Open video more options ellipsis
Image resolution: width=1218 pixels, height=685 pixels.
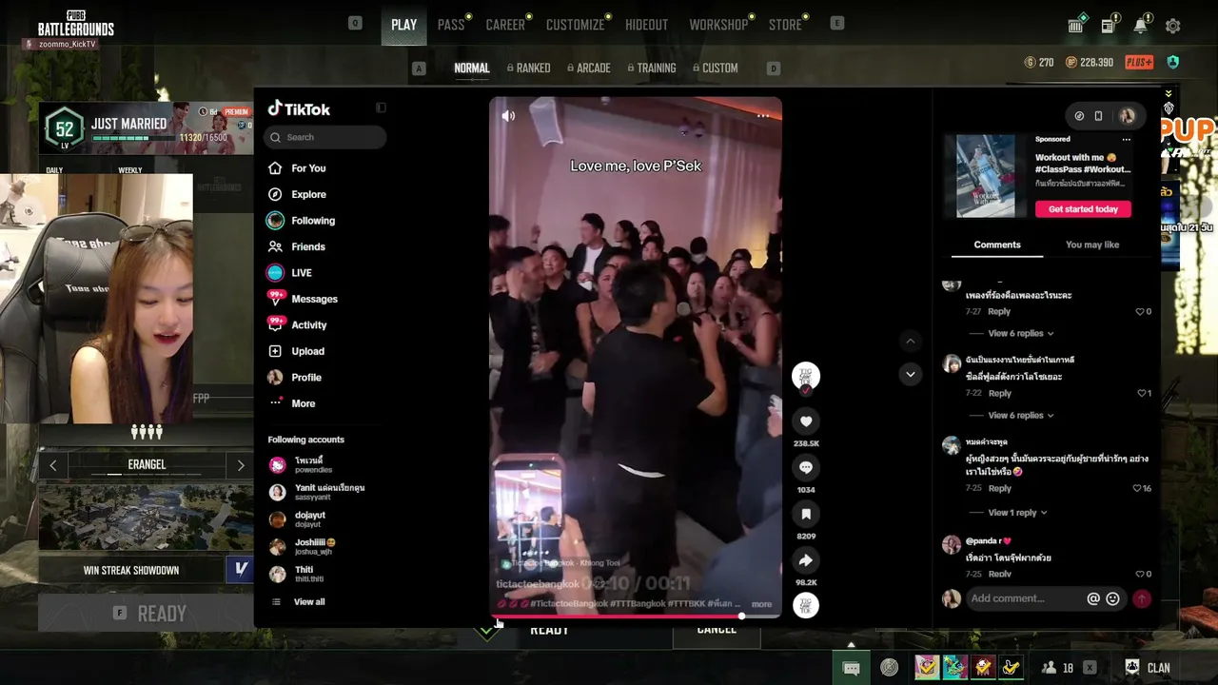pos(762,116)
